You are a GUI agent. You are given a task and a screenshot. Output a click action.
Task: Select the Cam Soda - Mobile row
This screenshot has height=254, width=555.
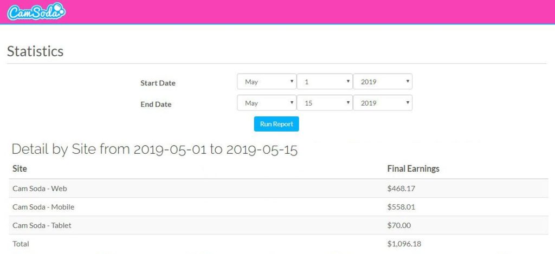278,207
